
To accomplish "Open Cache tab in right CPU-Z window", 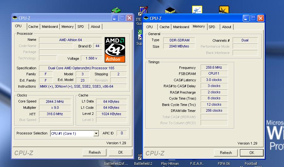I will 164,27.
